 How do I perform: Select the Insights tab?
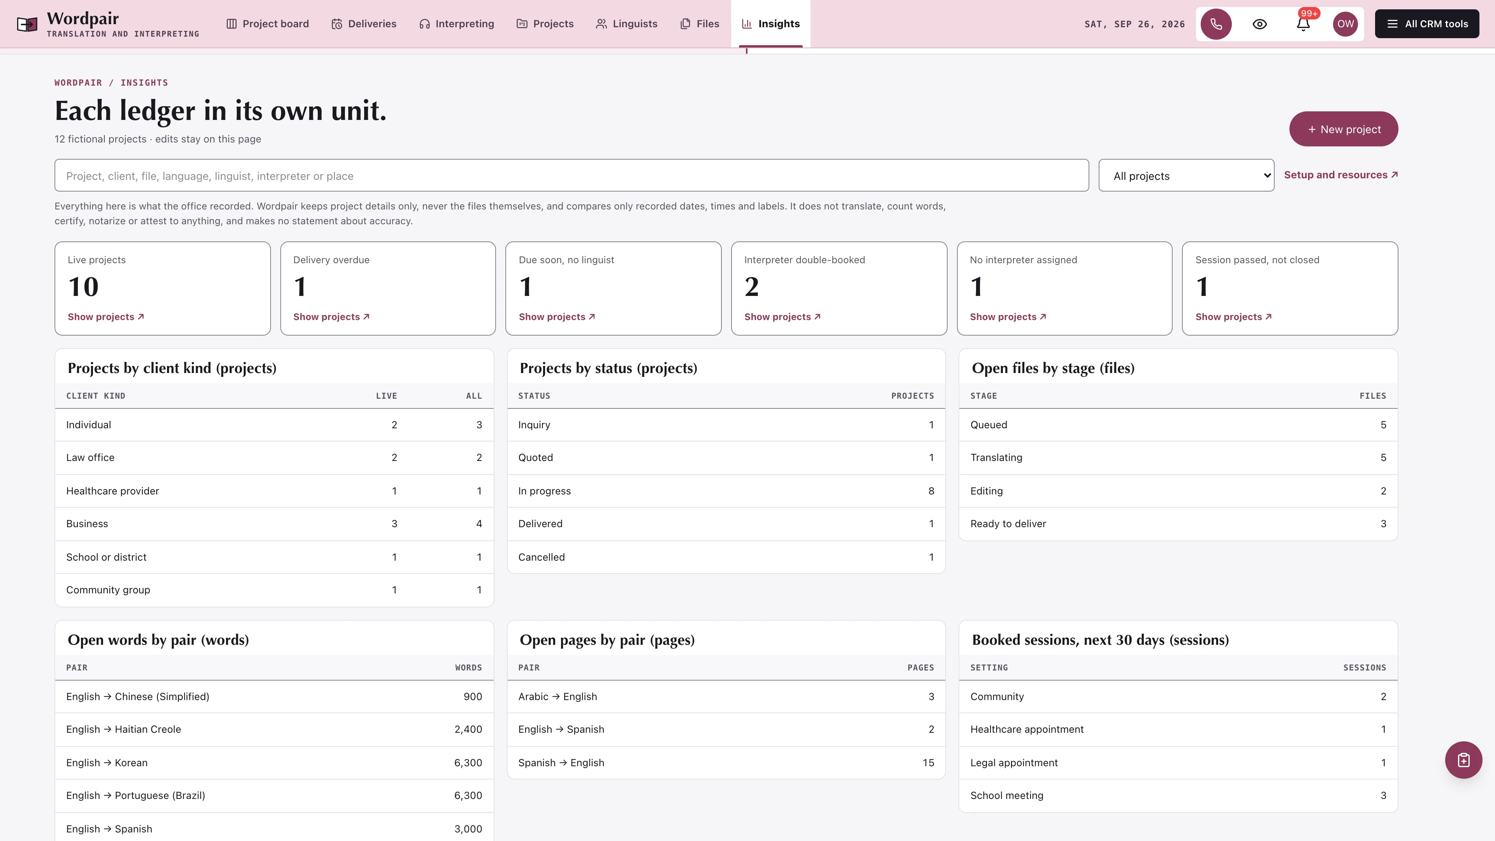[x=771, y=24]
